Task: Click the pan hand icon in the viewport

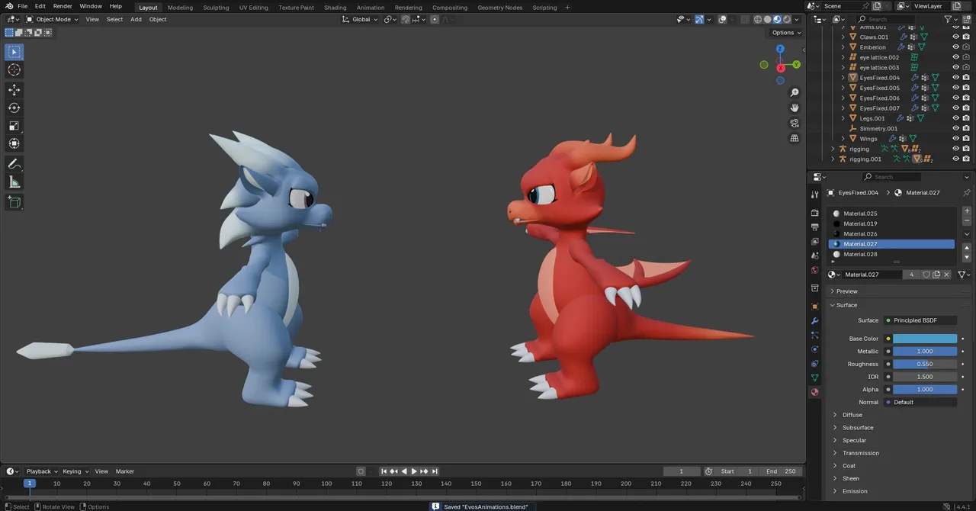Action: click(795, 108)
